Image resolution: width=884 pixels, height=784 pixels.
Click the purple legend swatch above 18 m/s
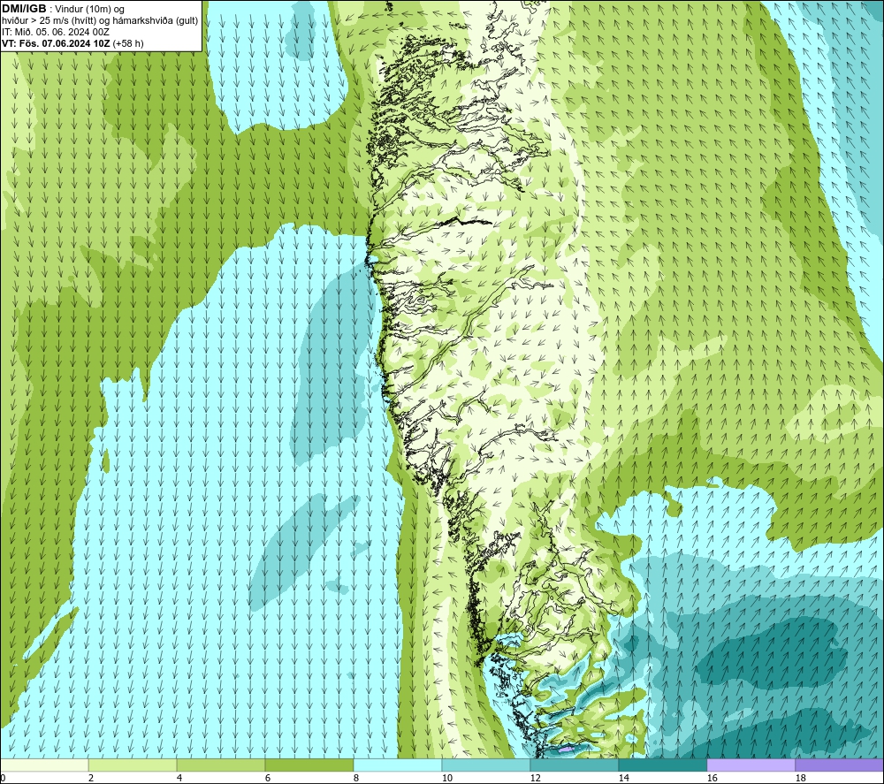coord(840,765)
